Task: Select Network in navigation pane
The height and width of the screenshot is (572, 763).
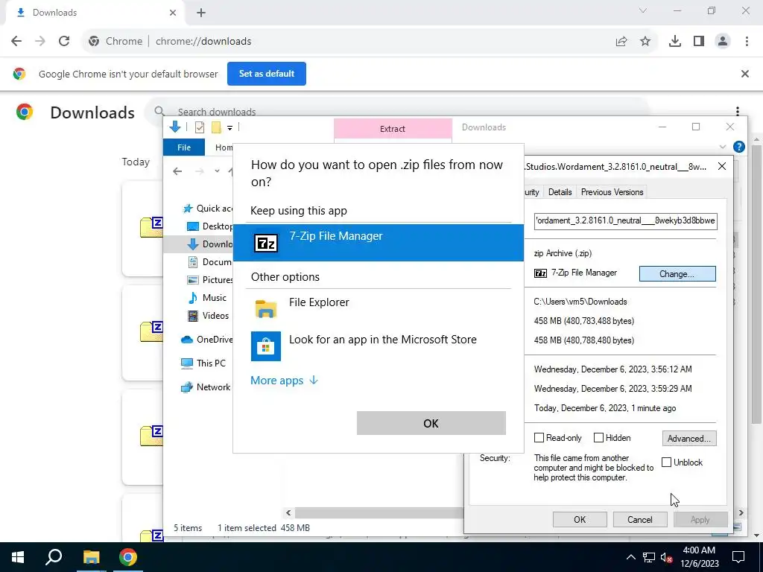Action: click(x=206, y=387)
